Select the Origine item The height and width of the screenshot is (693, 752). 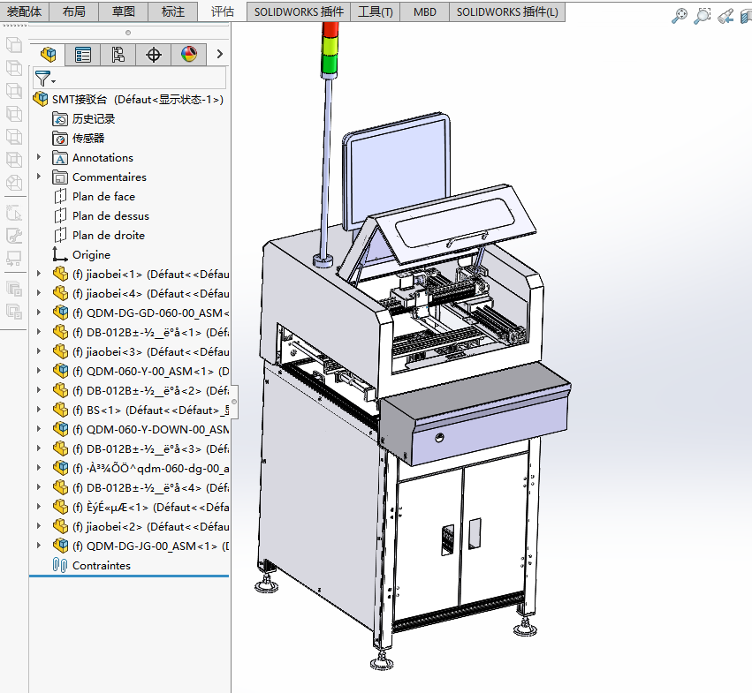pos(91,255)
